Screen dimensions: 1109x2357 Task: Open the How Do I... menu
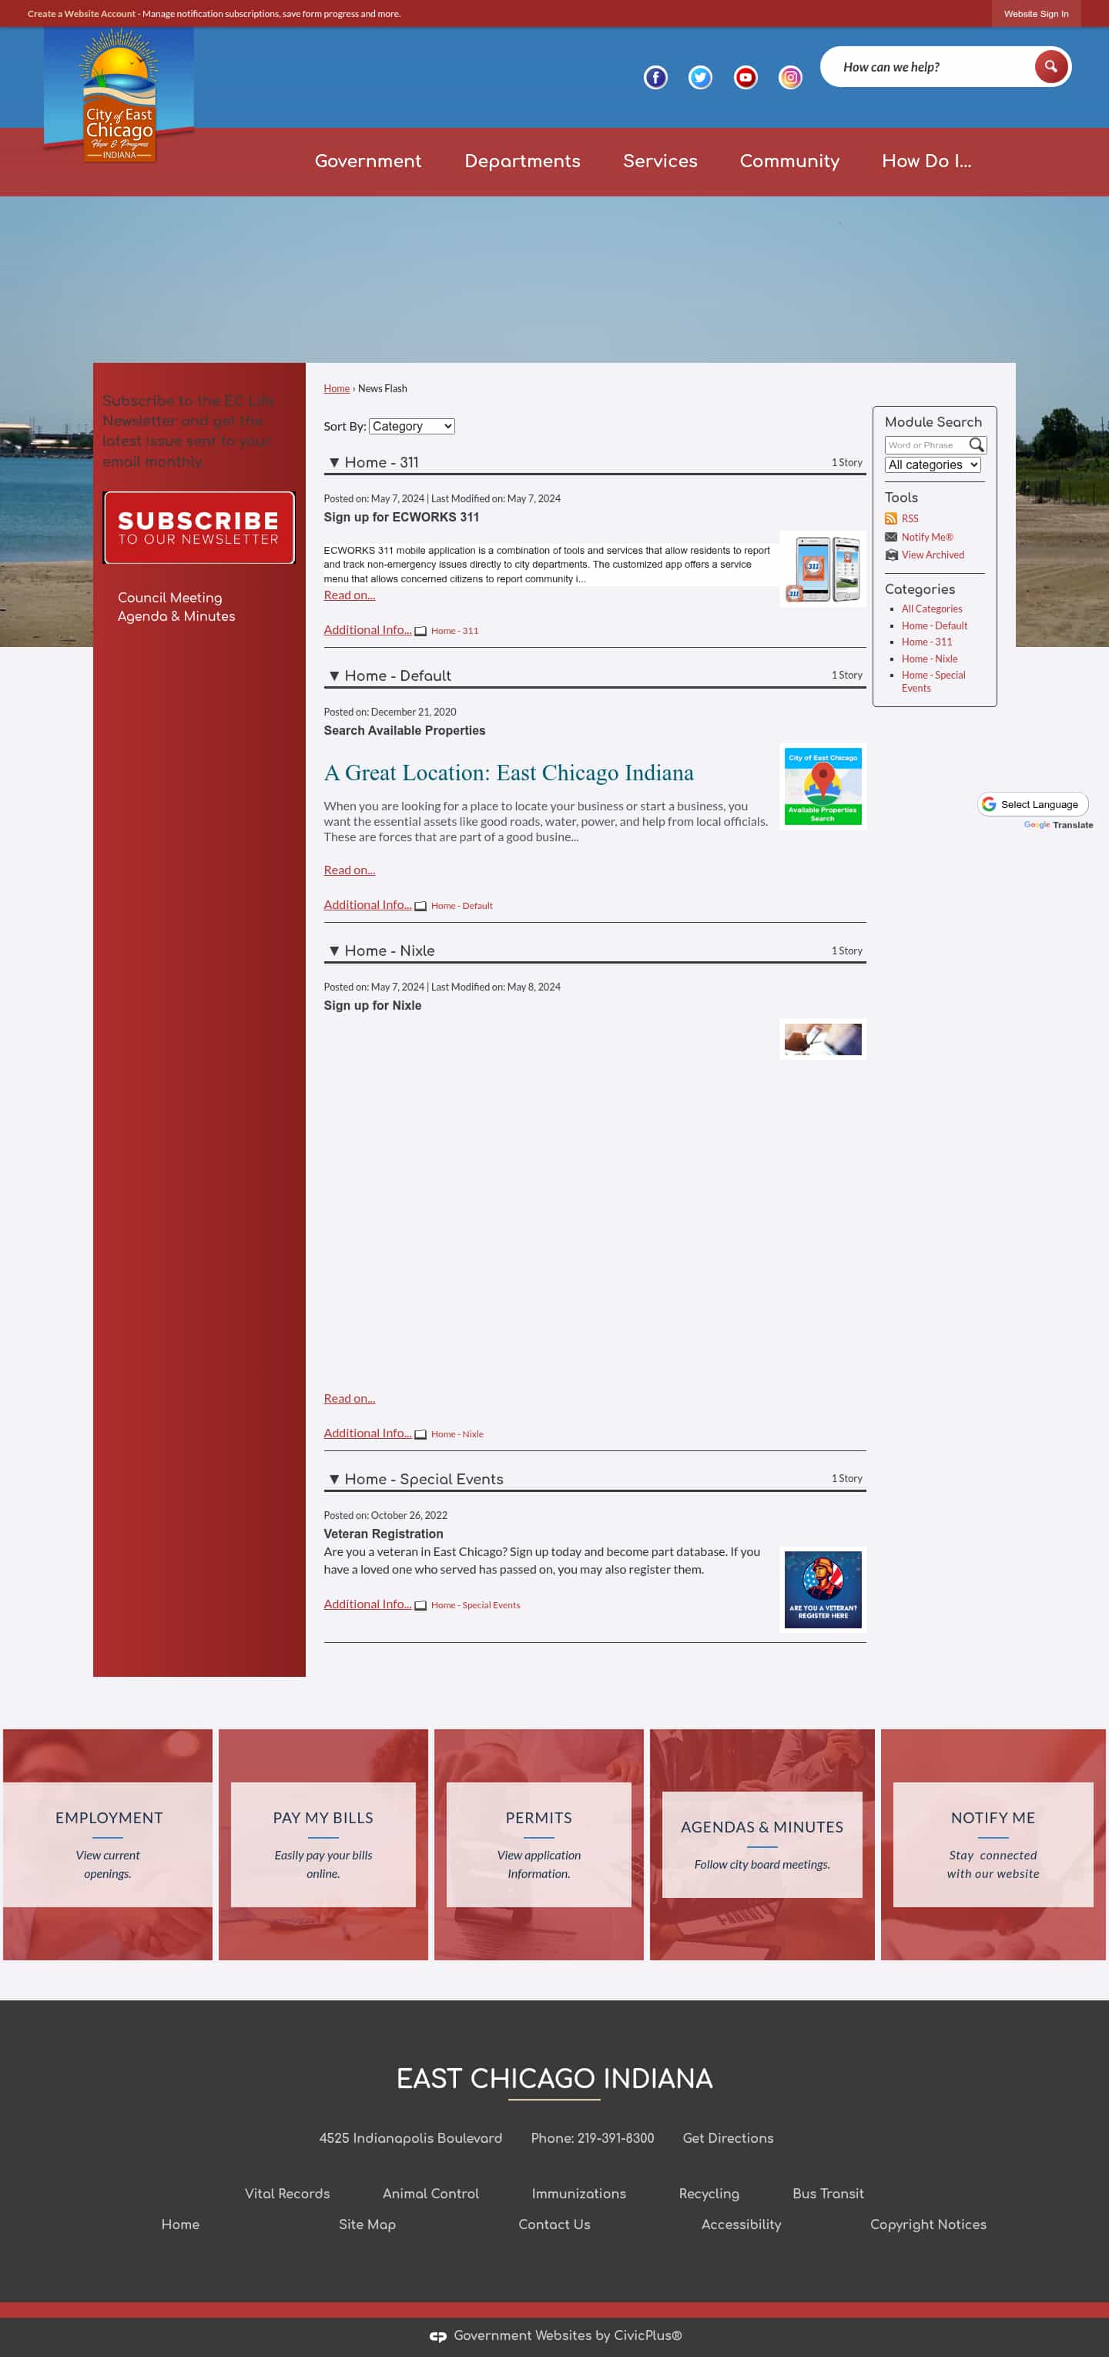[x=926, y=161]
